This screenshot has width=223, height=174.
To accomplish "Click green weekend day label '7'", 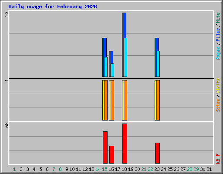I will pyautogui.click(x=54, y=169).
